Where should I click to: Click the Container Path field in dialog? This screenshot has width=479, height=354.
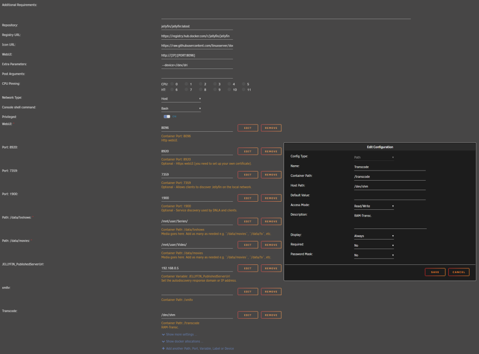pyautogui.click(x=390, y=177)
